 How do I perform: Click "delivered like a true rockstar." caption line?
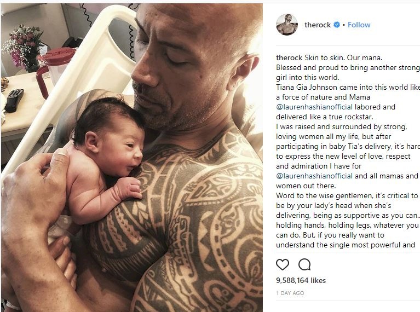click(324, 117)
